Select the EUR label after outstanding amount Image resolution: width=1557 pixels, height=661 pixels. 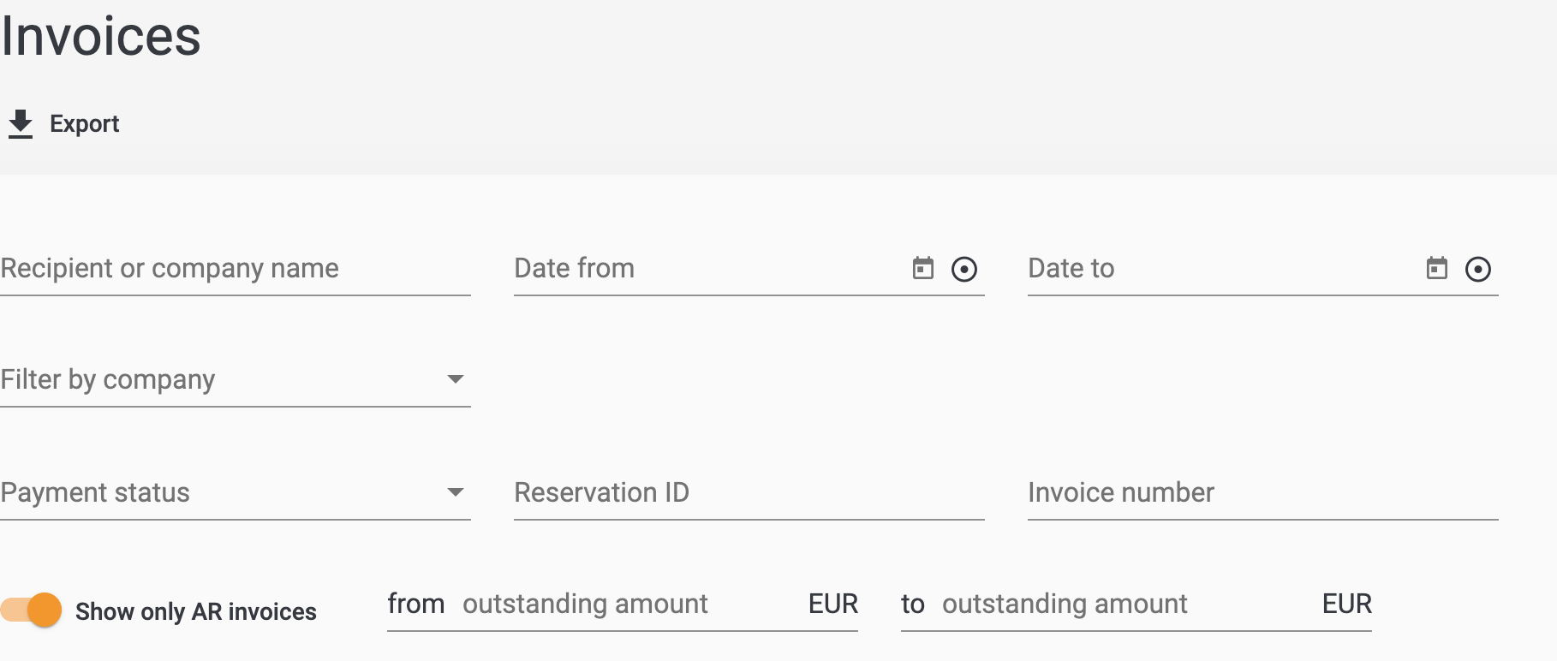(x=833, y=604)
